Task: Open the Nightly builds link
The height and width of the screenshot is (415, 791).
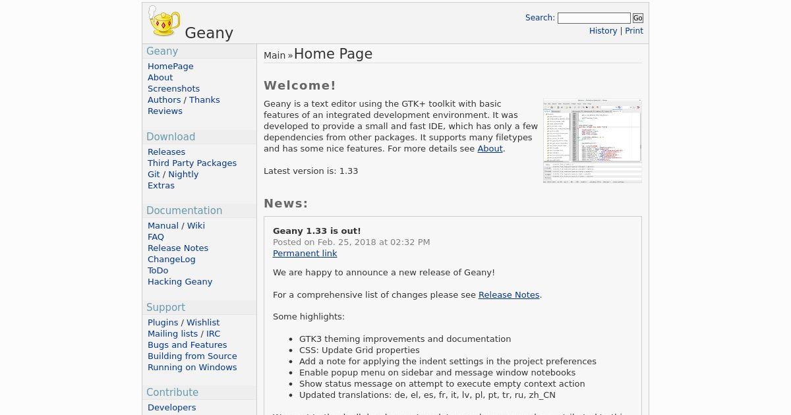Action: click(x=183, y=175)
